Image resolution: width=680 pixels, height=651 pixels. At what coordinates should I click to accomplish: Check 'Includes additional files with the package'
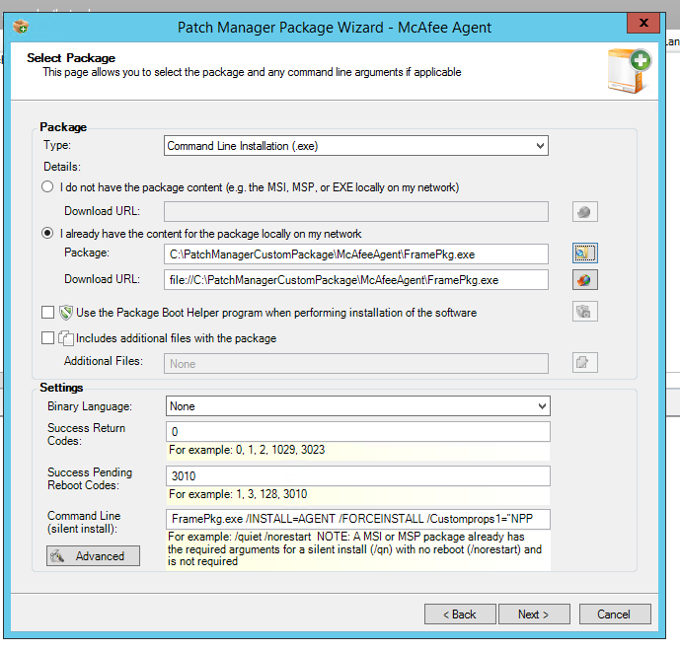[47, 337]
